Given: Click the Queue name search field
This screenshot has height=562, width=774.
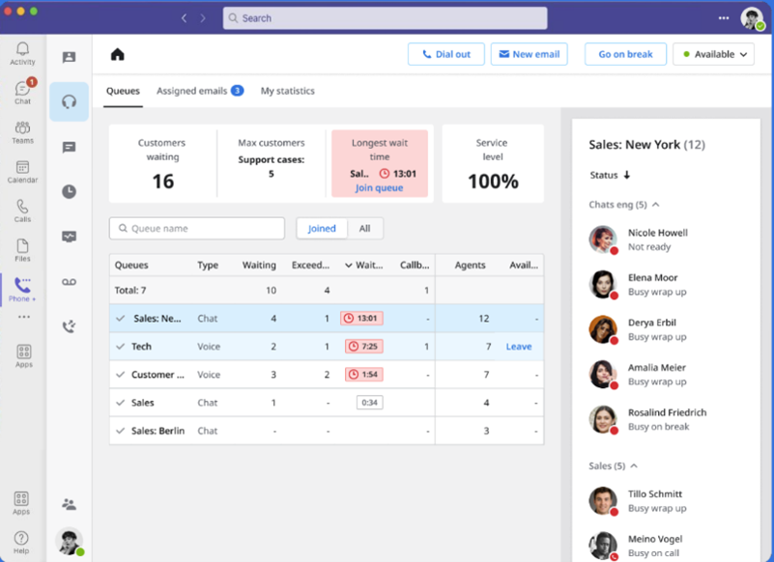Looking at the screenshot, I should click(197, 229).
